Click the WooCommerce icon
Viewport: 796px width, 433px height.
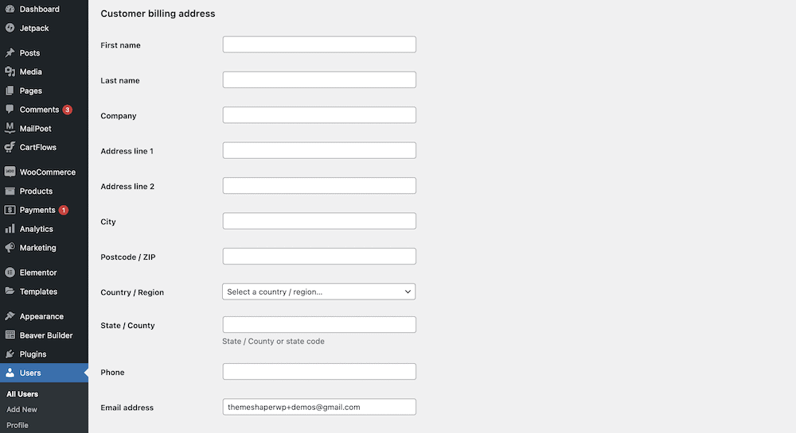pos(10,172)
